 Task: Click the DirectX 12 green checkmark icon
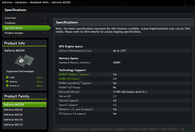click(x=7, y=86)
